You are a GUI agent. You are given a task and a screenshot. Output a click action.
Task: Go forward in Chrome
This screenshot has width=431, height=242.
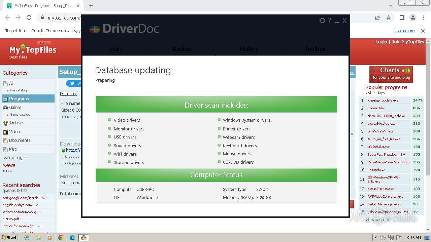coord(18,17)
